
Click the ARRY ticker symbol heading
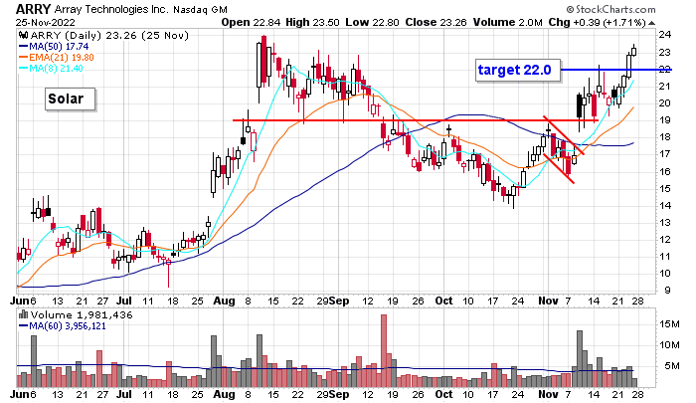click(x=33, y=9)
